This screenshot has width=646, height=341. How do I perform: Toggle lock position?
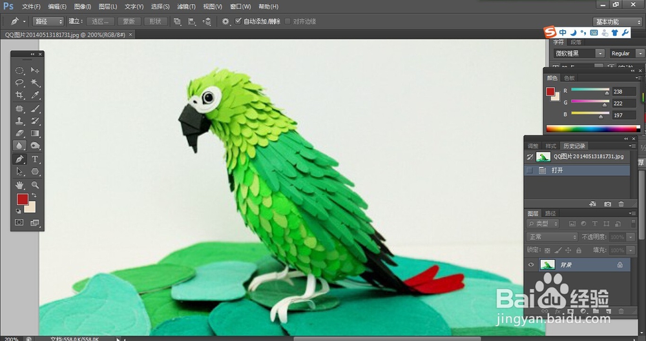point(568,250)
